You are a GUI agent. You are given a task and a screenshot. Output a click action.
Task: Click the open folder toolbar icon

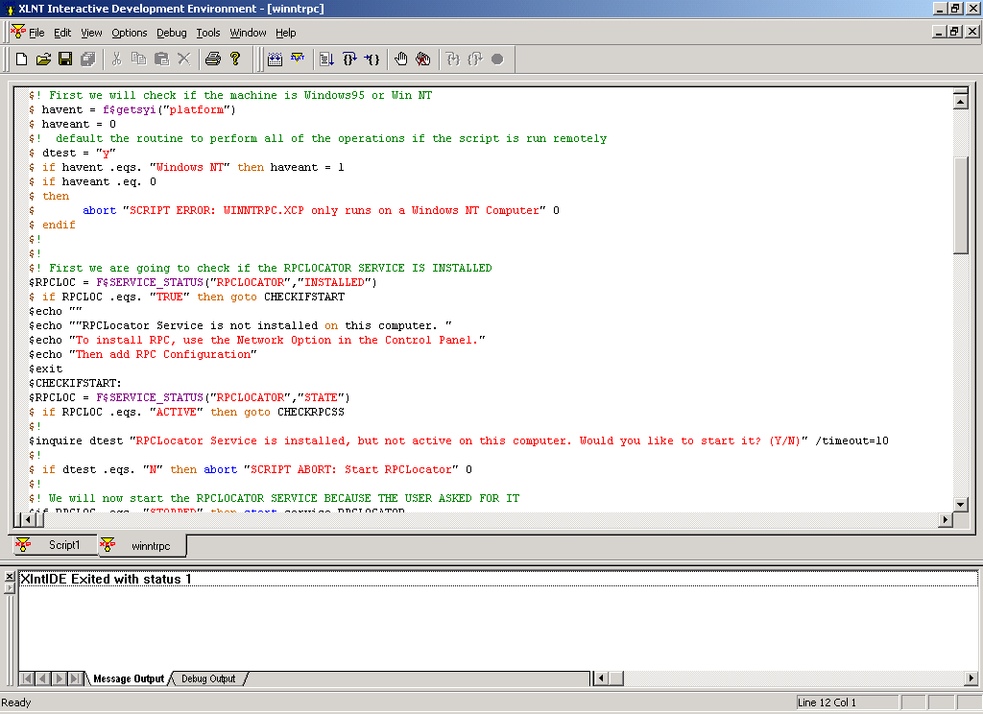click(43, 59)
